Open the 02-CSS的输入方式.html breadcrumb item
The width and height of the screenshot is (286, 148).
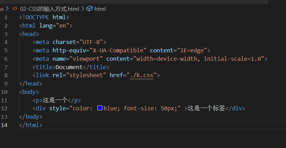pos(49,9)
